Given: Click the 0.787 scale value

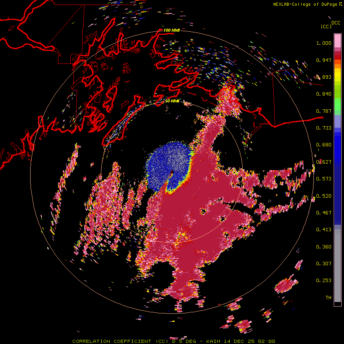Looking at the screenshot, I should click(324, 111).
